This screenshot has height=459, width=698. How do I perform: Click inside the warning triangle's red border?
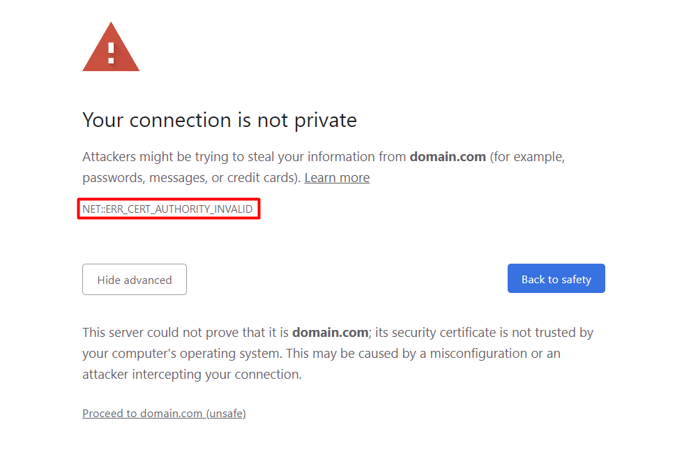(110, 59)
